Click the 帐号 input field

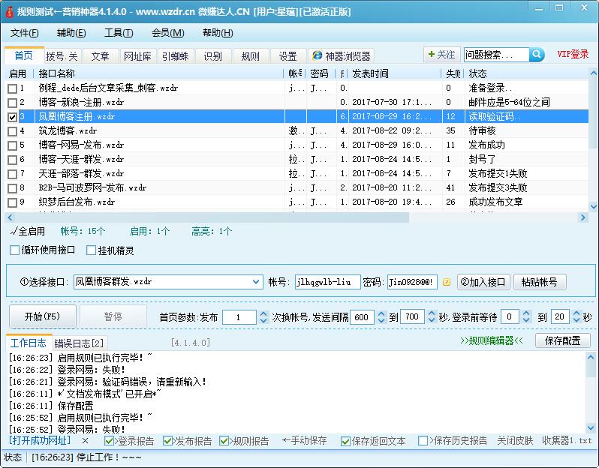(327, 282)
